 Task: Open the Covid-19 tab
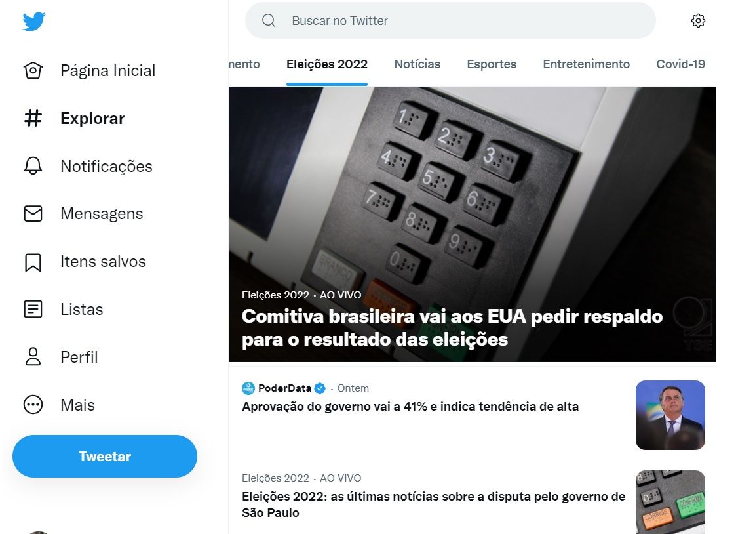[680, 64]
